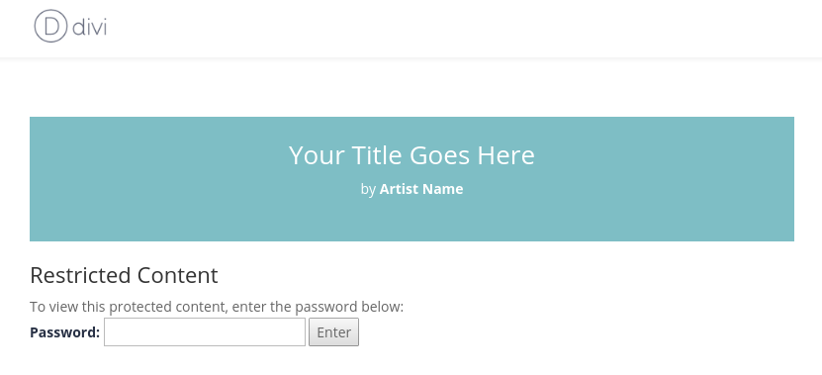
Task: Click the white header bar right of logo
Action: [461, 29]
